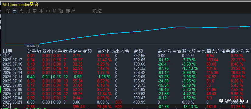Click the 余额 column header
251x109 pixels.
(x=138, y=51)
